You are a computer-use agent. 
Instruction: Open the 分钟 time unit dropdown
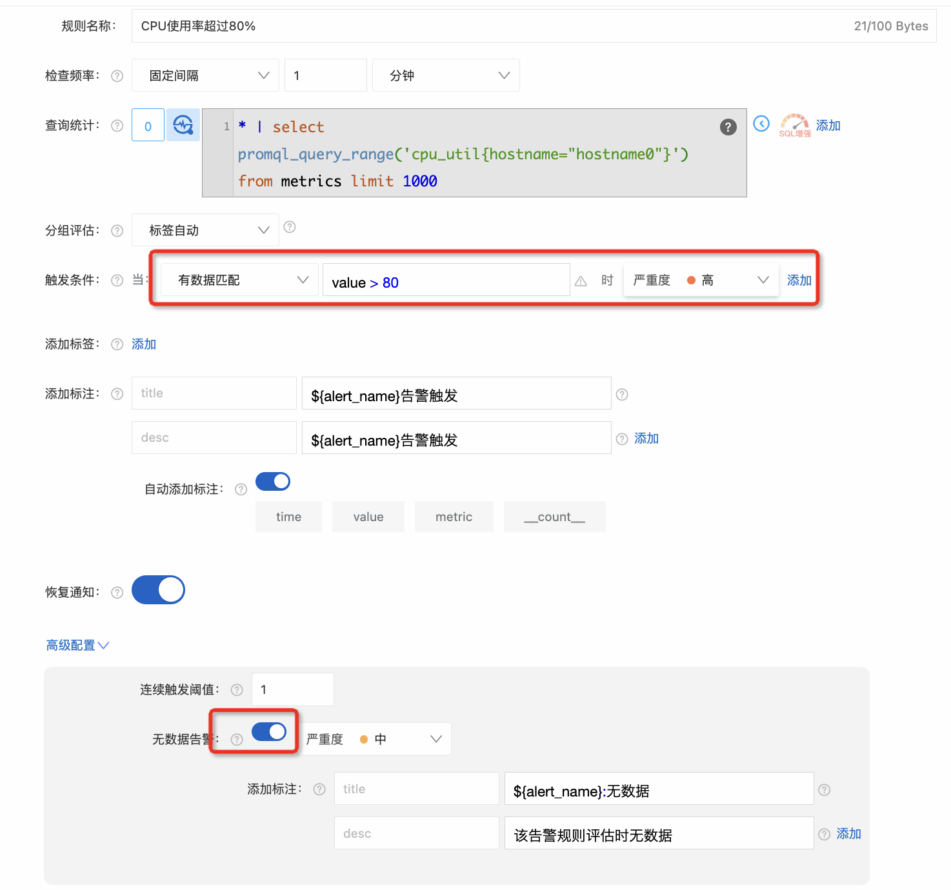[x=446, y=75]
